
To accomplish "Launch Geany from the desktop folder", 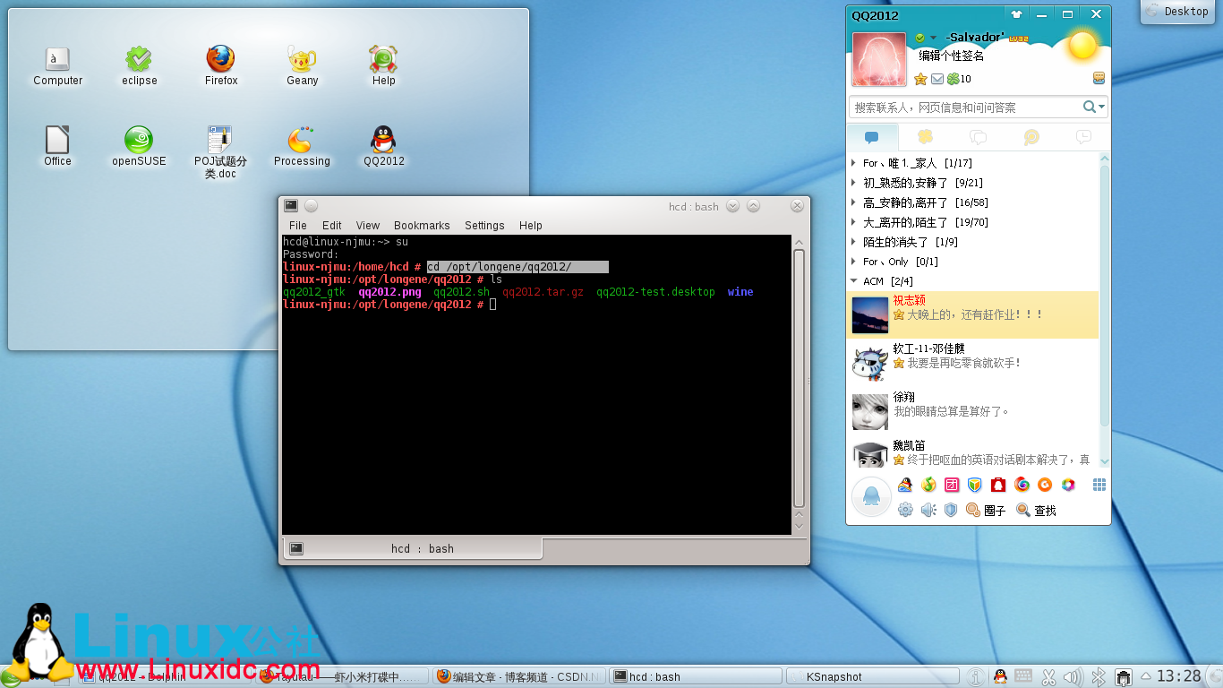I will (x=302, y=64).
